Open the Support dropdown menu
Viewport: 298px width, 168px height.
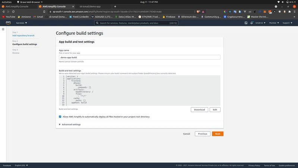pyautogui.click(x=287, y=23)
